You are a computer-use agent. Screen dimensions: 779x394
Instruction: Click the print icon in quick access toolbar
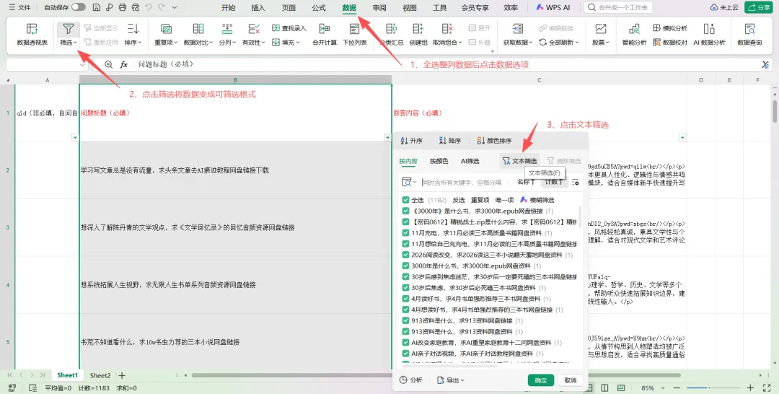[122, 7]
